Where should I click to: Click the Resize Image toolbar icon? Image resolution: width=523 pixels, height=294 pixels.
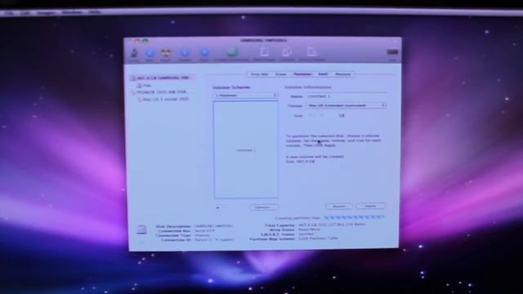click(x=312, y=51)
